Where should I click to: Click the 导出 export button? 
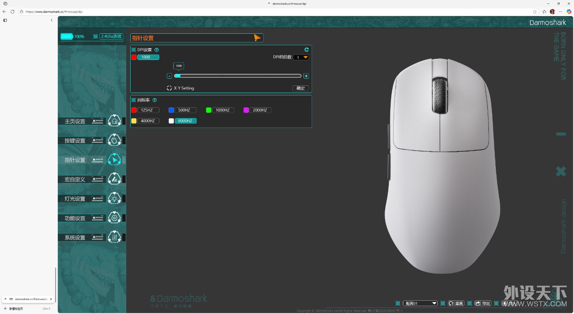483,303
